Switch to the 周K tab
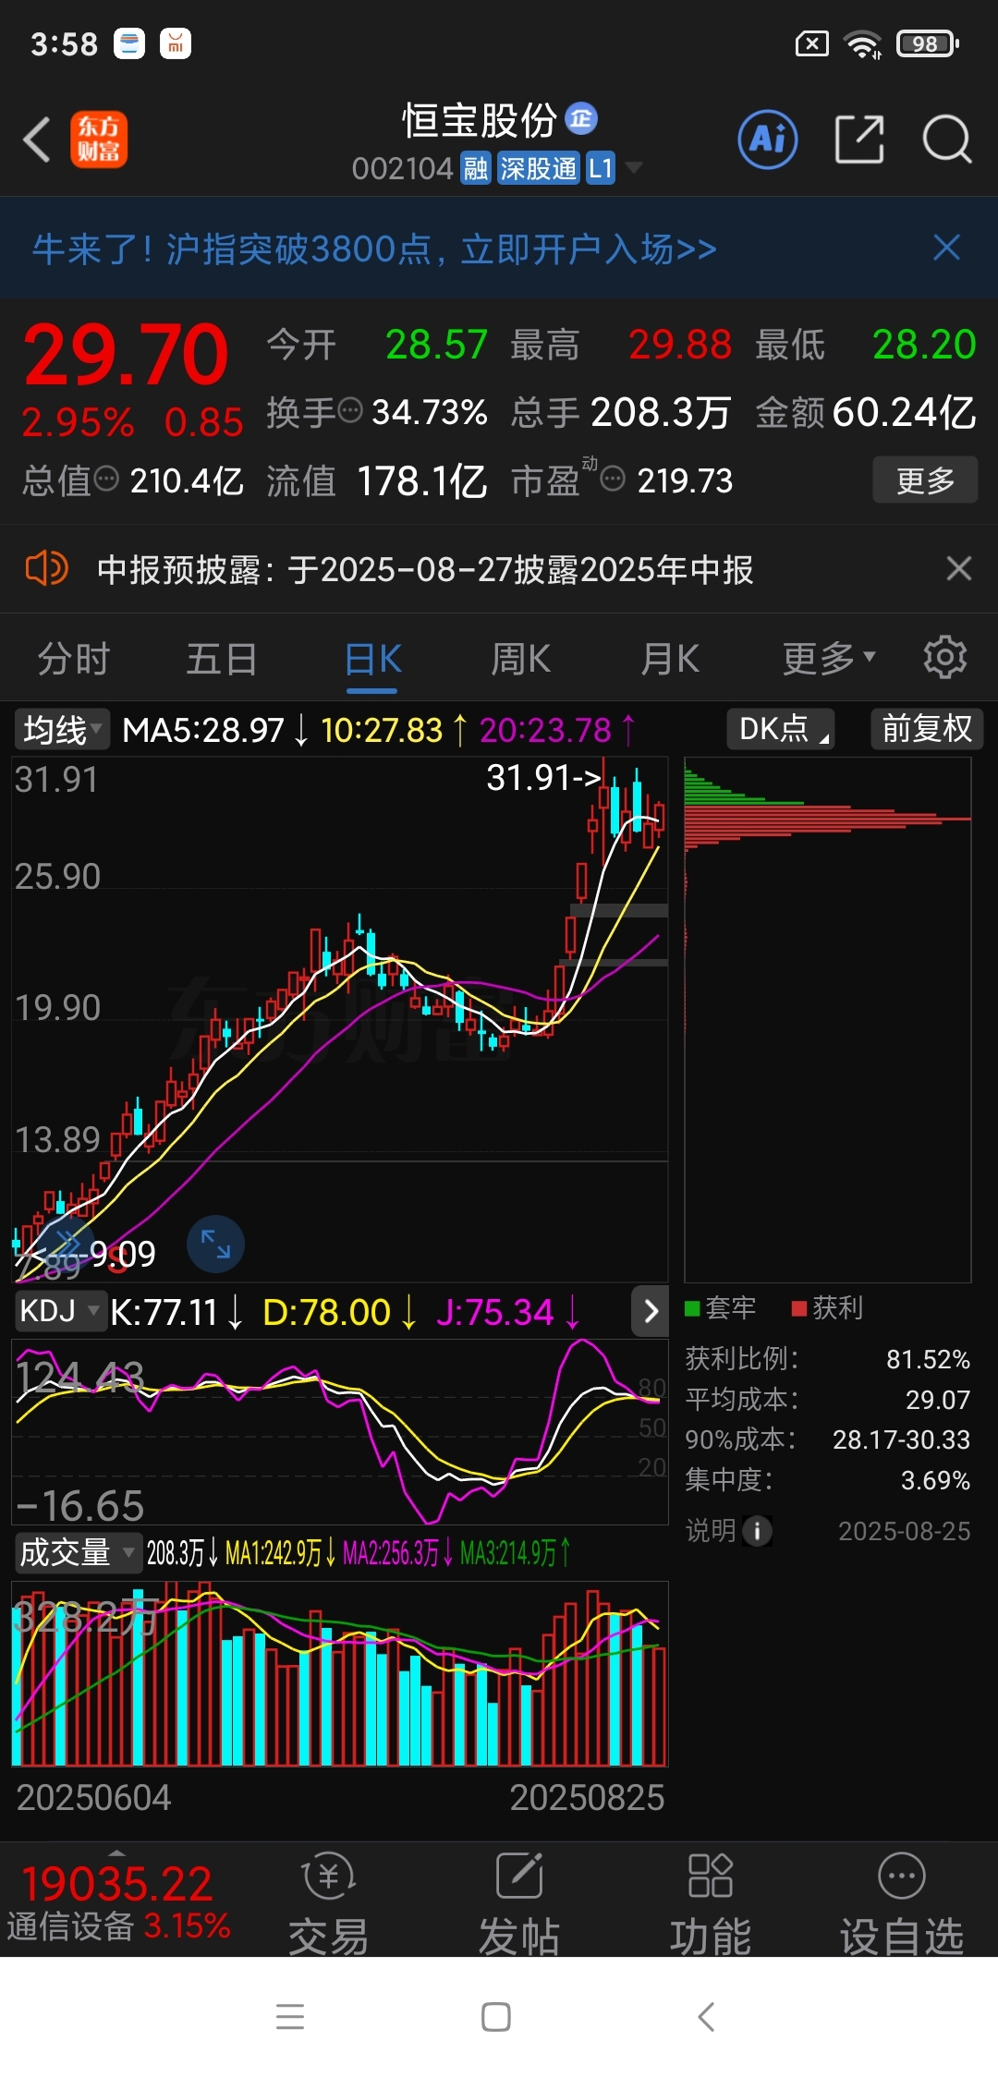The image size is (998, 2077). (x=520, y=659)
